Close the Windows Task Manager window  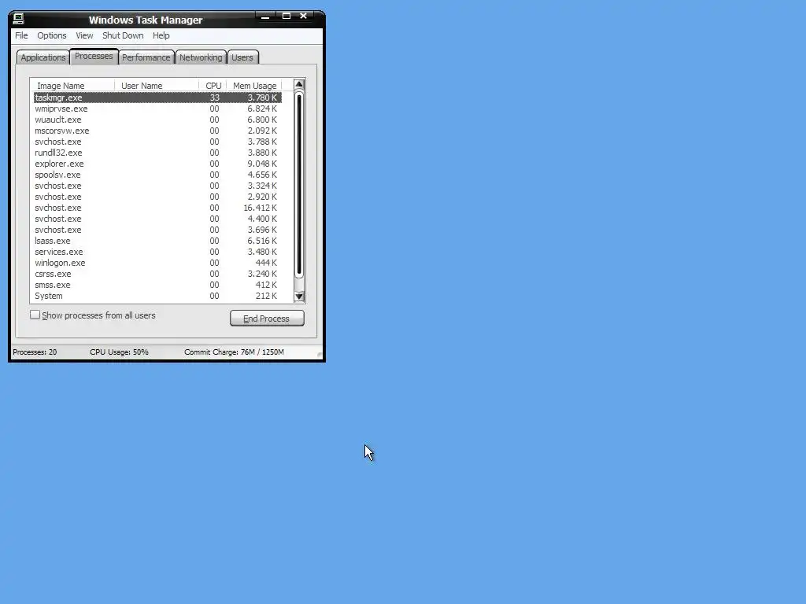[x=304, y=17]
